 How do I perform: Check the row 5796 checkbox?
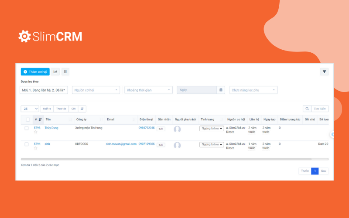click(x=27, y=128)
